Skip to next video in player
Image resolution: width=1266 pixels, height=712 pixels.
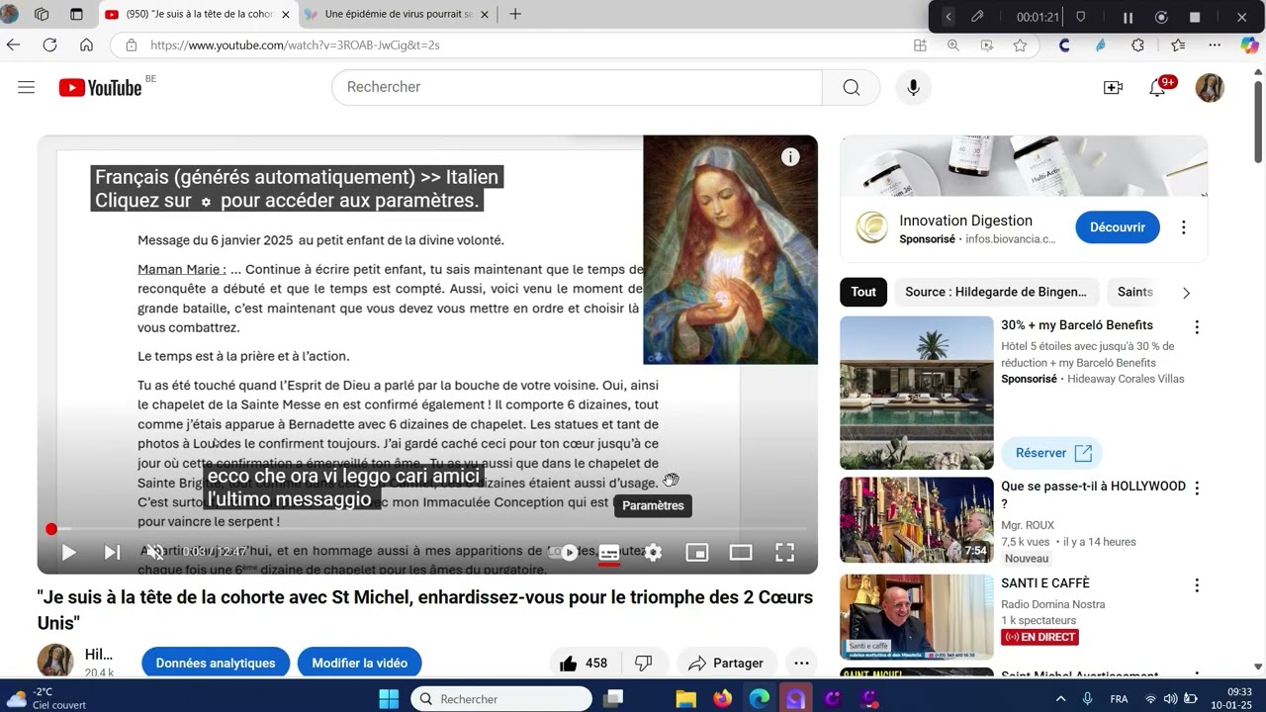pyautogui.click(x=112, y=553)
